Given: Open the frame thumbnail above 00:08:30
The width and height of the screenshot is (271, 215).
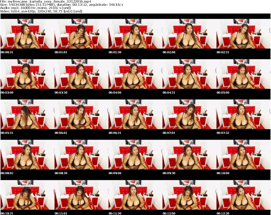Looking at the screenshot, I should click(x=82, y=155).
